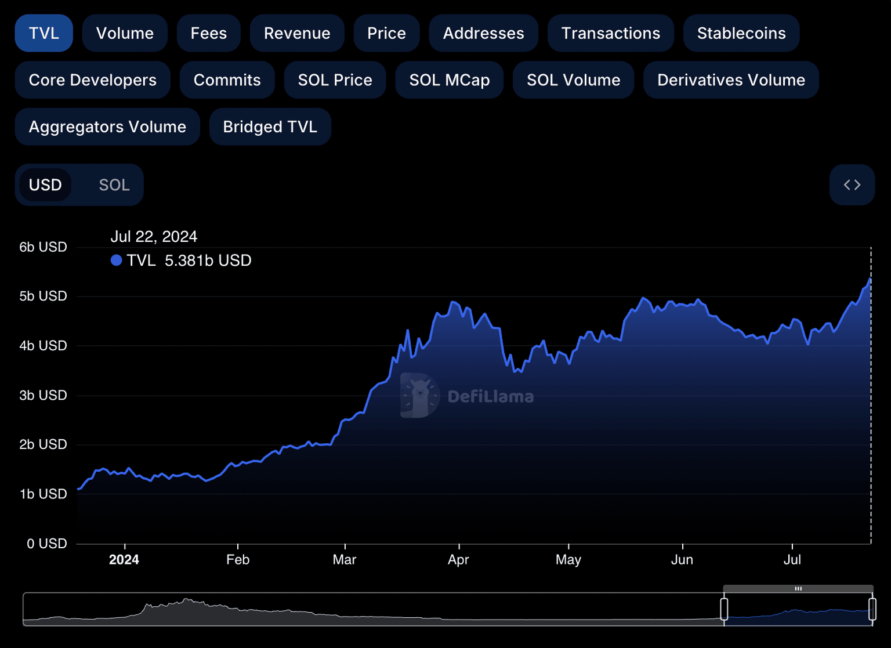Select Core Developers metric
891x648 pixels.
(x=93, y=80)
